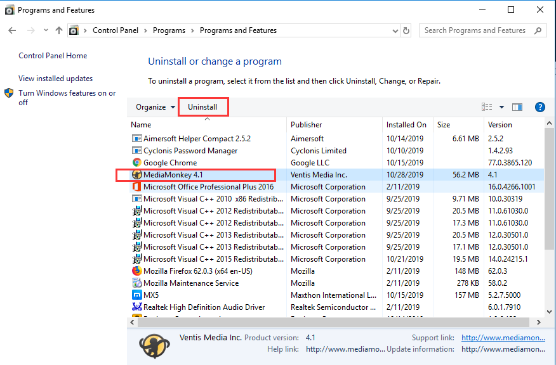This screenshot has height=365, width=556.
Task: Go up one level to Programs
Action: 59,30
